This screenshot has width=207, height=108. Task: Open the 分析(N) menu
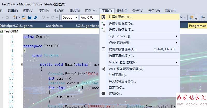click(x=138, y=11)
